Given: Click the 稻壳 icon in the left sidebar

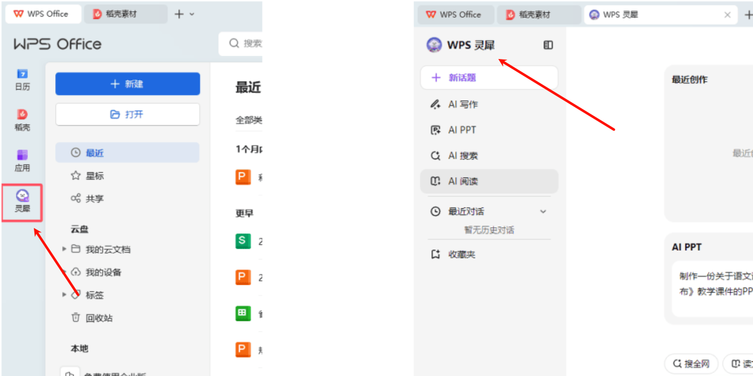Looking at the screenshot, I should coord(22,120).
